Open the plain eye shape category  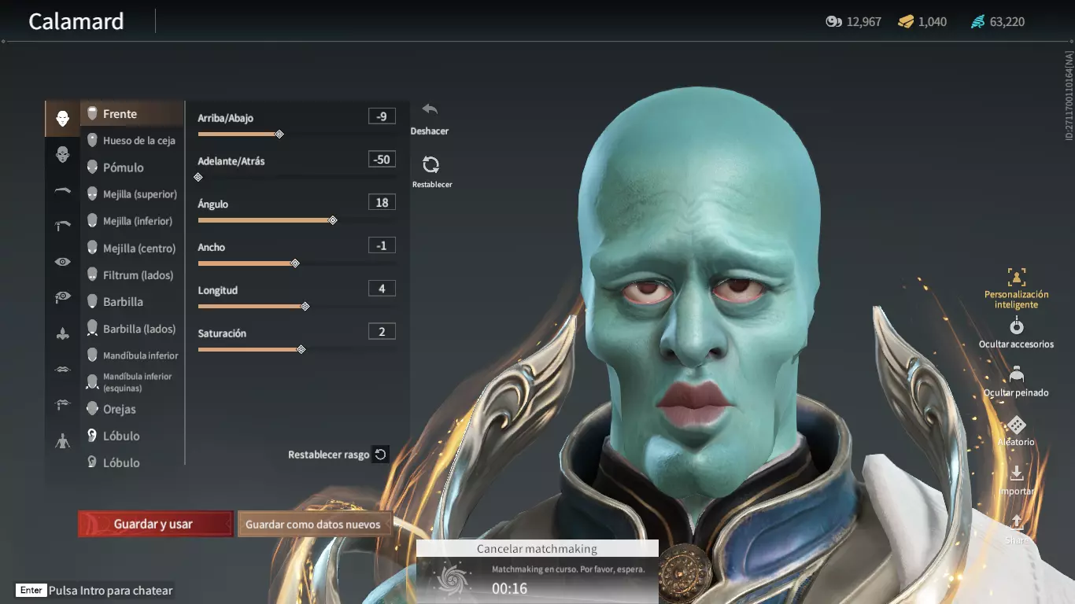(62, 262)
